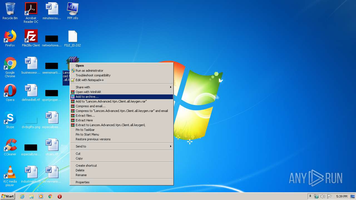Select the FFF.nfo file icon
This screenshot has width=356, height=200.
click(73, 11)
